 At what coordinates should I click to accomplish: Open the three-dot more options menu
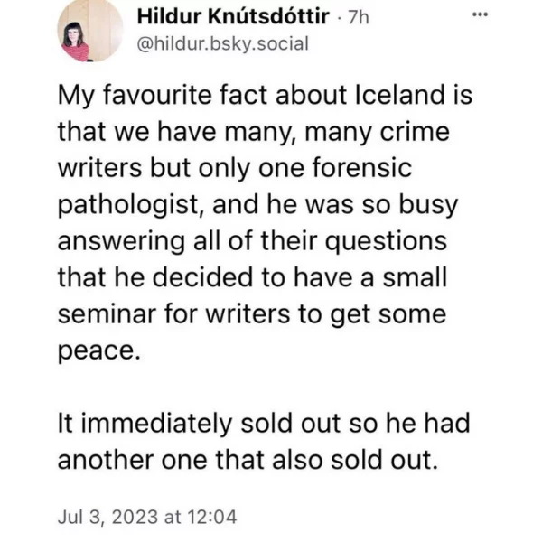481,14
